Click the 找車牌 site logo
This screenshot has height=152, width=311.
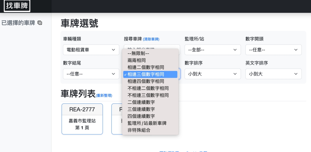[x=17, y=6]
